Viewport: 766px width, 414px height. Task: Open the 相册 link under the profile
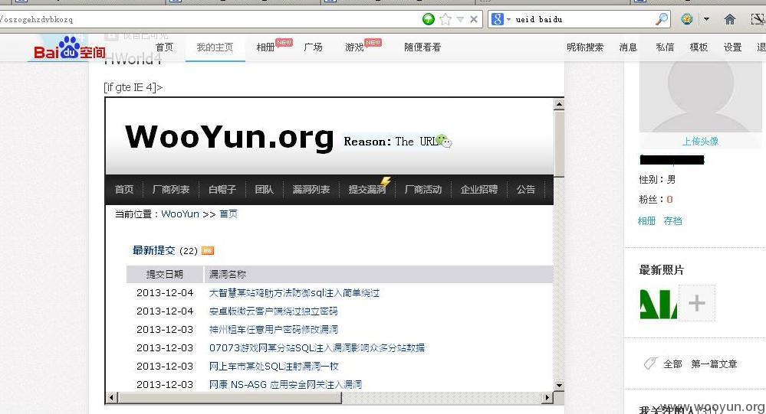(x=646, y=221)
